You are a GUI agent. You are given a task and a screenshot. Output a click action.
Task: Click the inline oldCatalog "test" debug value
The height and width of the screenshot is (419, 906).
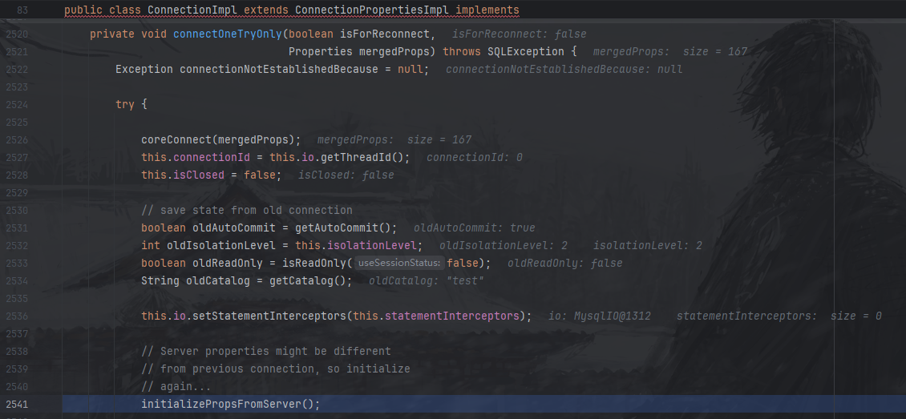click(427, 281)
